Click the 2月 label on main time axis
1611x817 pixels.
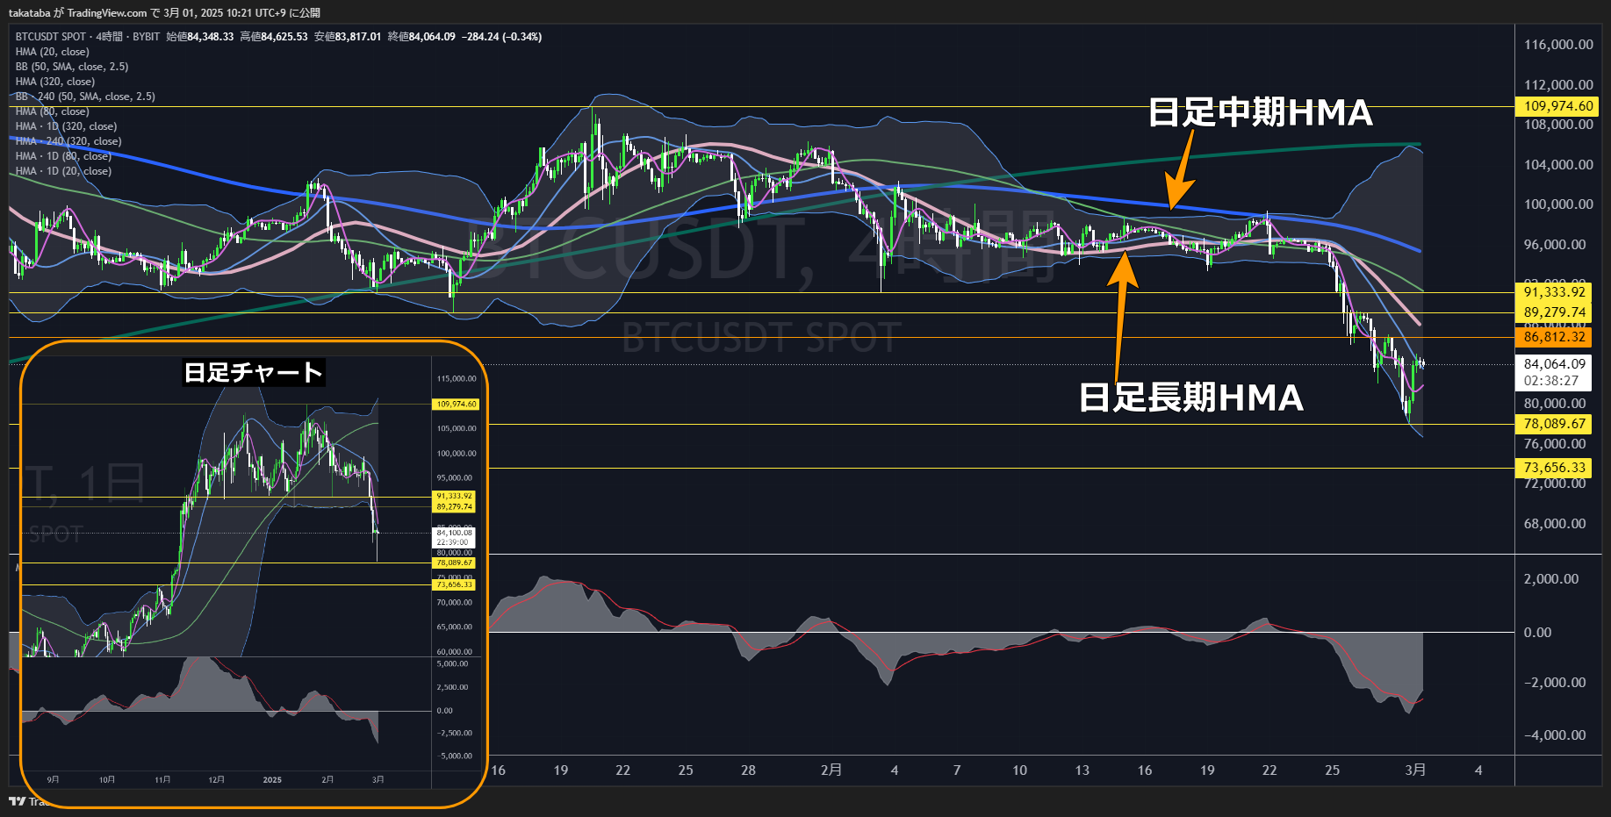831,770
